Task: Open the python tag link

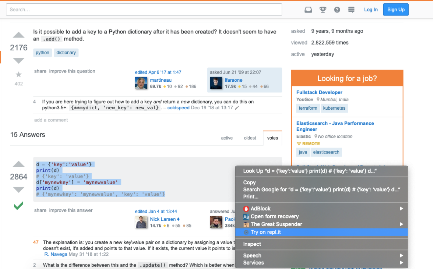Action: [42, 53]
